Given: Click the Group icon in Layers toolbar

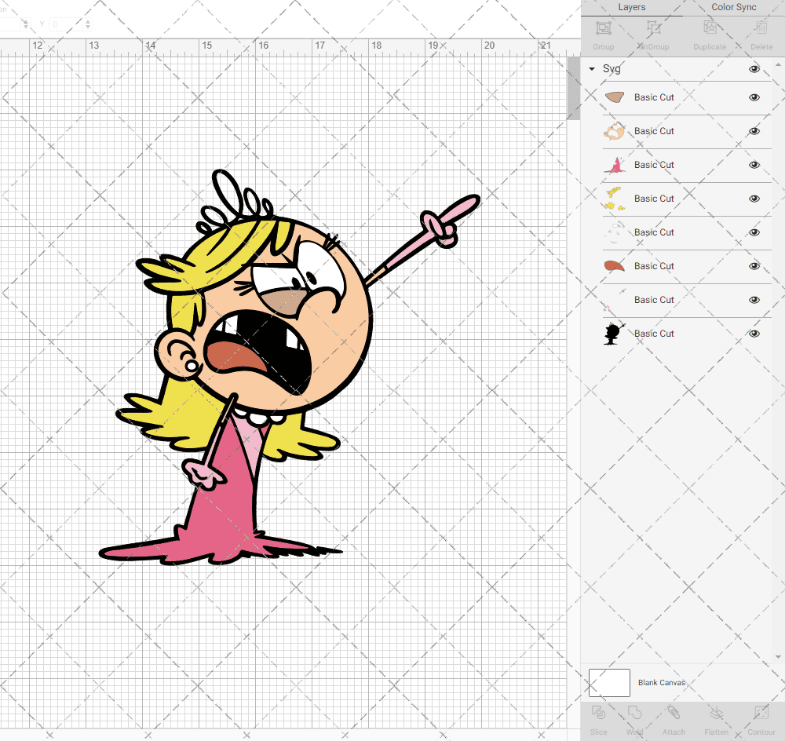Looking at the screenshot, I should click(x=603, y=28).
